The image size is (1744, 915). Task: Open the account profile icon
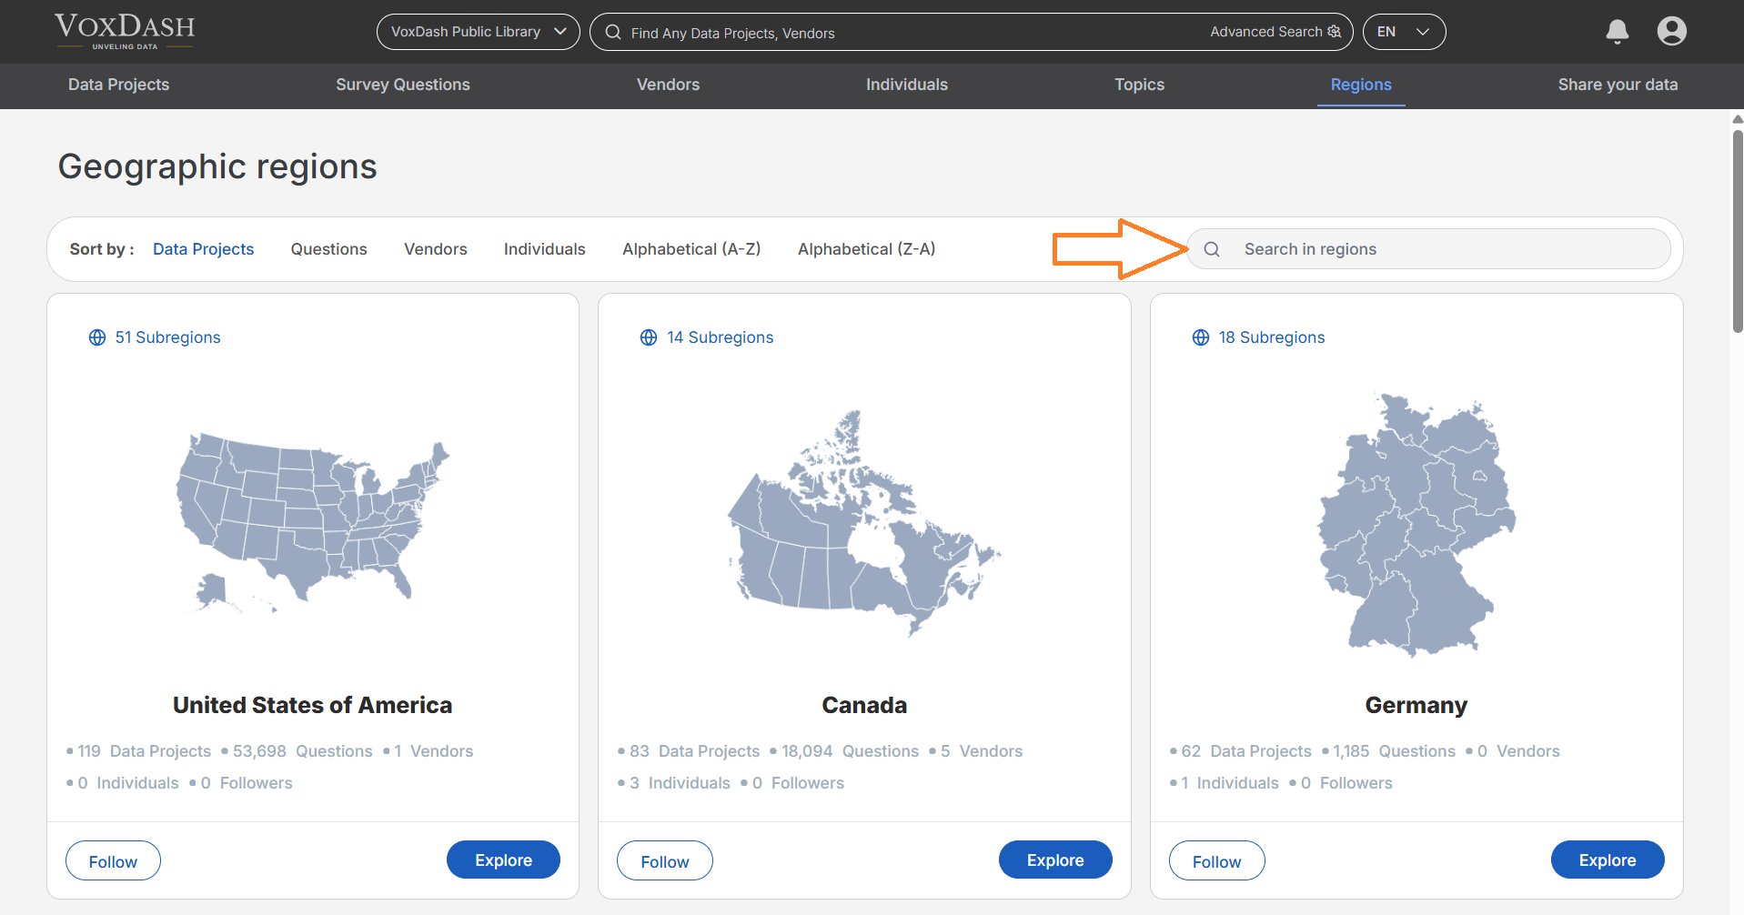(1672, 31)
